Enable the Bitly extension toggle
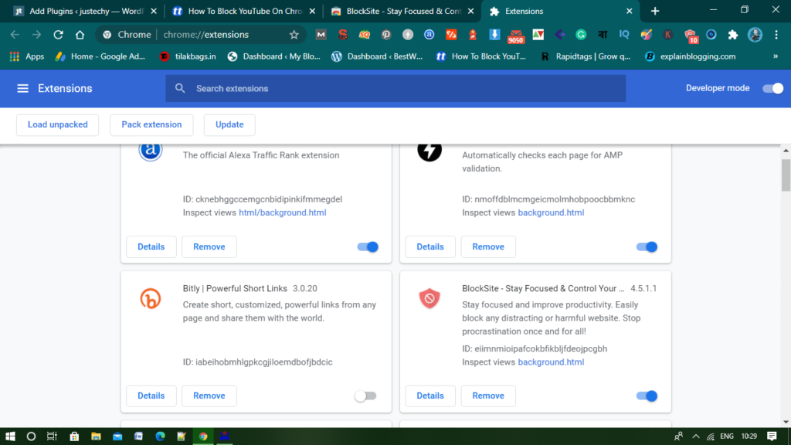Viewport: 791px width, 445px height. pos(365,396)
